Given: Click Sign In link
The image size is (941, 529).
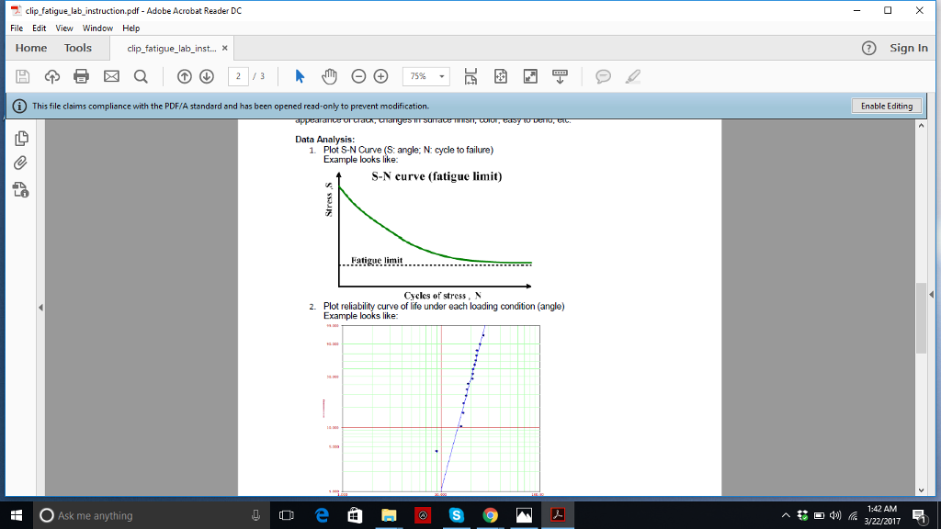Looking at the screenshot, I should coord(908,48).
